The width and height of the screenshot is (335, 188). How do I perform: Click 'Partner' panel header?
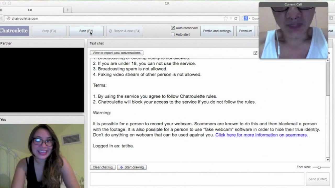pos(6,43)
